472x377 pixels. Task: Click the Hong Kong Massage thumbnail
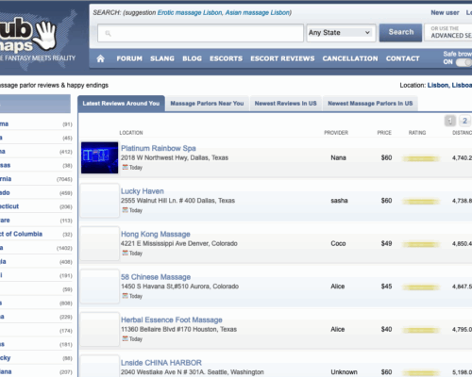tap(99, 243)
